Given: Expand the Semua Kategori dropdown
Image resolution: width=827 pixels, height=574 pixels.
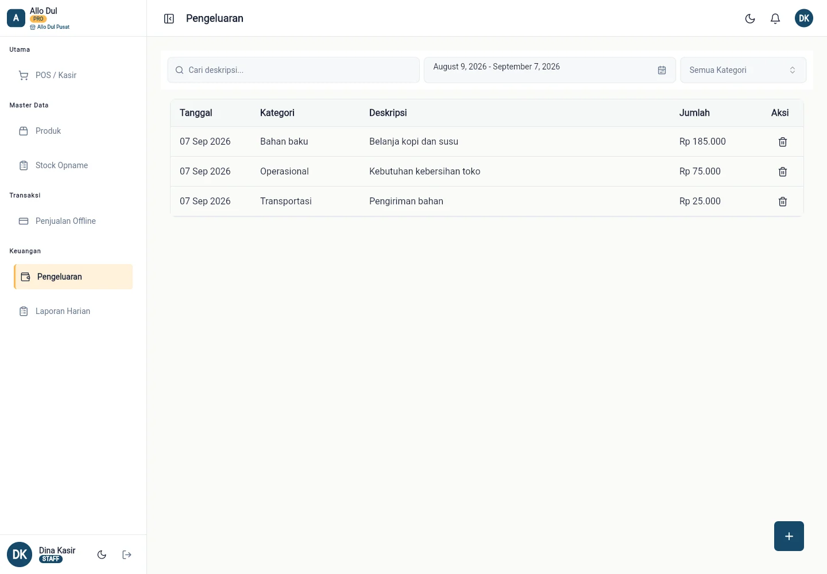Looking at the screenshot, I should point(743,70).
